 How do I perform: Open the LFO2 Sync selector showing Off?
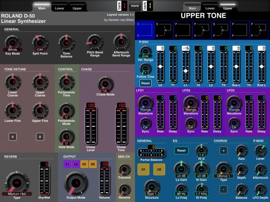point(191,127)
